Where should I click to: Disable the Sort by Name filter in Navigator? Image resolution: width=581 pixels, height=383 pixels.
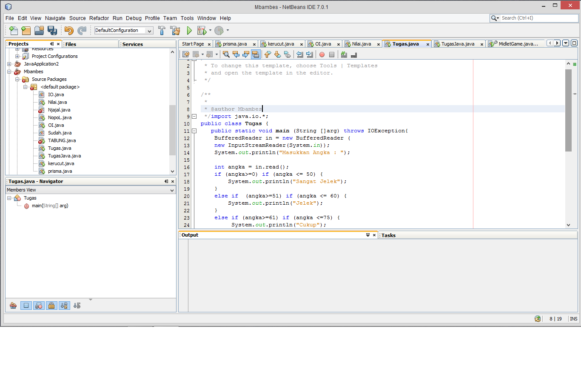[x=64, y=305]
